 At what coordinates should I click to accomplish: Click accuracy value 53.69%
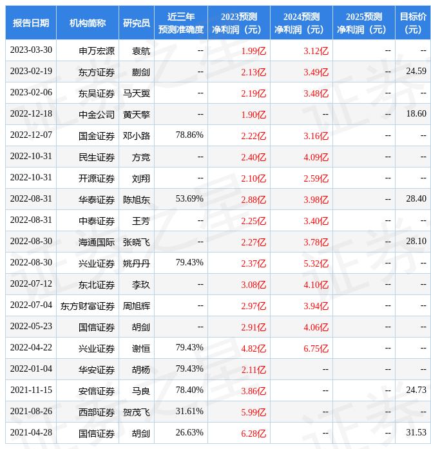click(189, 198)
